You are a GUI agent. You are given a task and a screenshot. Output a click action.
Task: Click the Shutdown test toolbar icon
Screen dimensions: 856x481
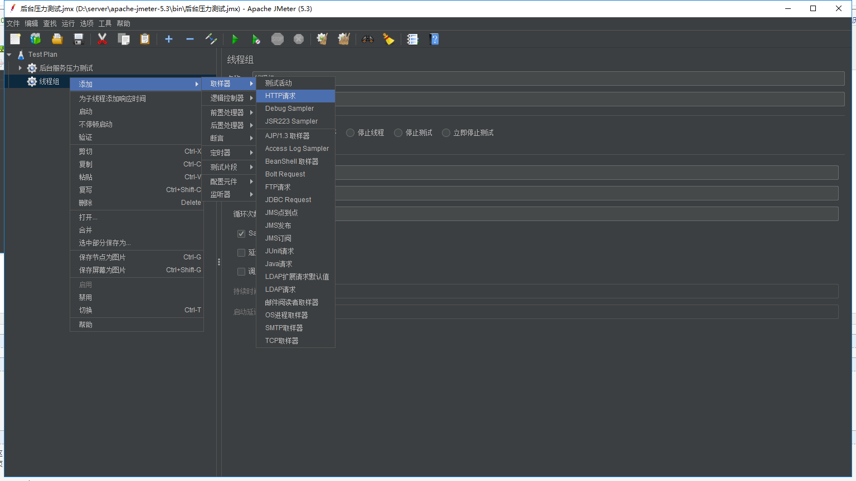click(x=299, y=39)
